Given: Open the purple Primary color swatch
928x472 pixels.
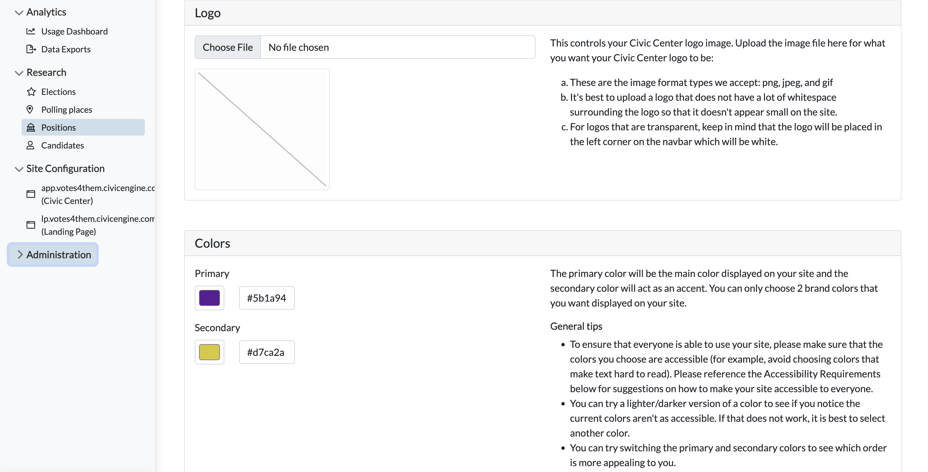Looking at the screenshot, I should coord(209,298).
